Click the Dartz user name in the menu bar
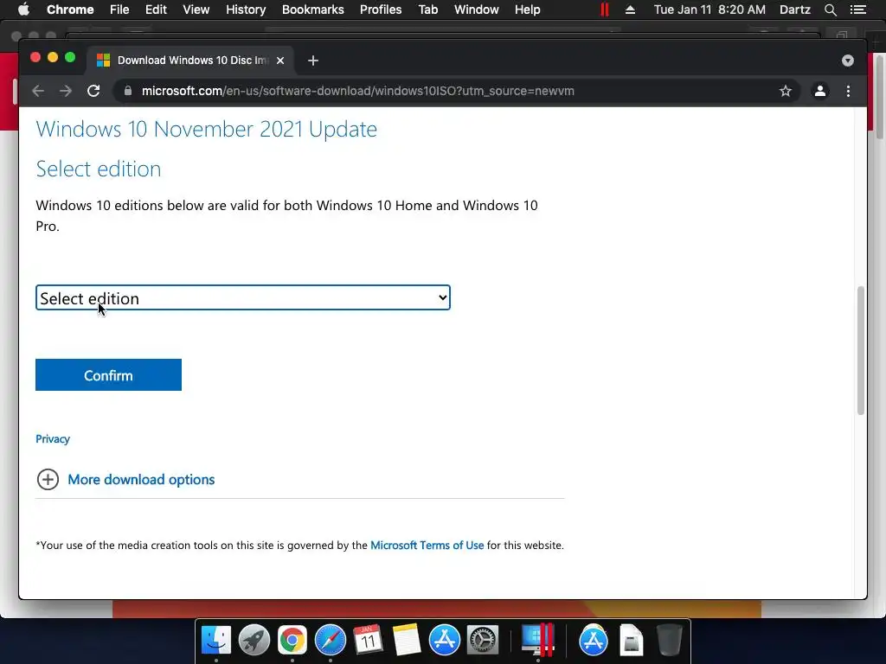 (795, 10)
